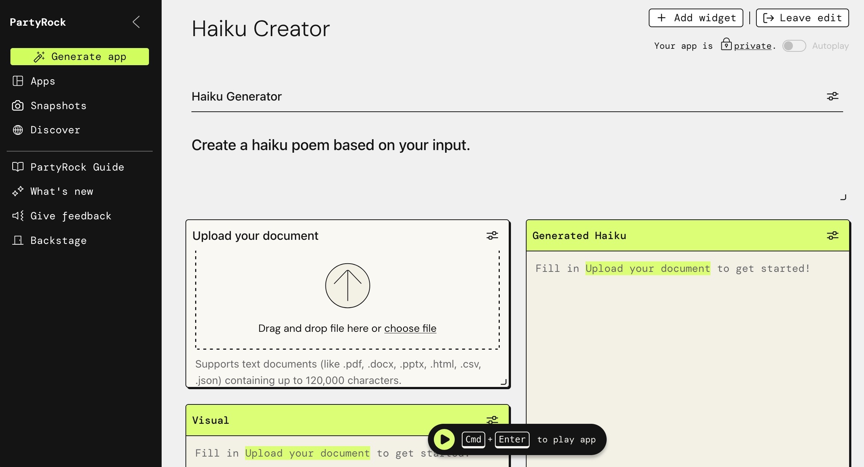Click the green play app button

click(x=444, y=439)
